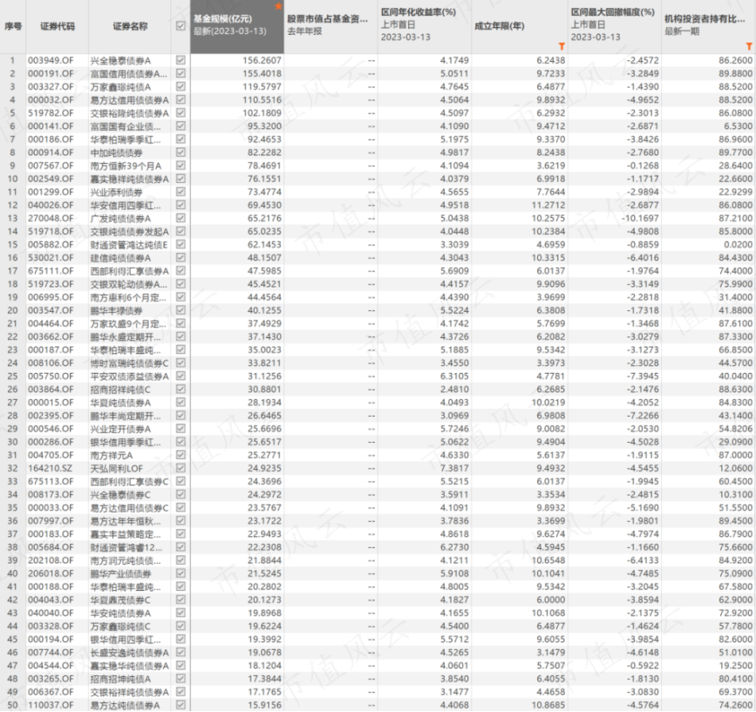Click max drawdown value -0.1268
This screenshot has height=712, width=756.
pyautogui.click(x=643, y=166)
